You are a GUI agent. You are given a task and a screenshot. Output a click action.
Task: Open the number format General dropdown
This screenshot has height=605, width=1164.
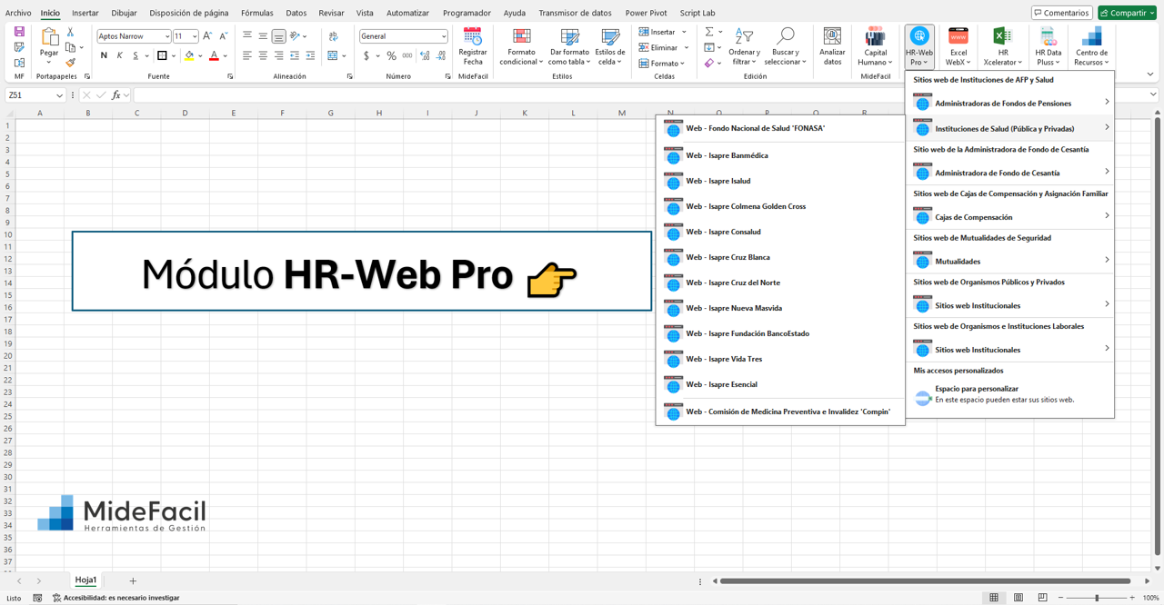point(444,36)
